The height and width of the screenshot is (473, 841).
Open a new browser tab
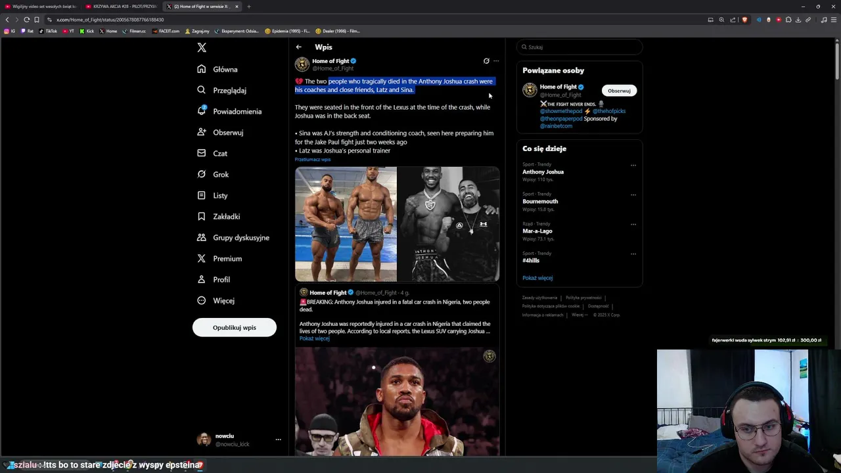point(248,7)
